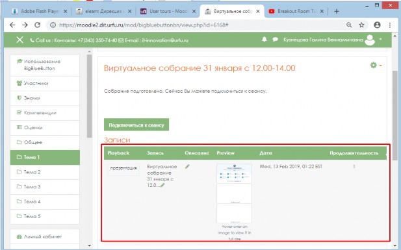401x250 pixels.
Task: Click the Дата column header
Action: pyautogui.click(x=265, y=153)
